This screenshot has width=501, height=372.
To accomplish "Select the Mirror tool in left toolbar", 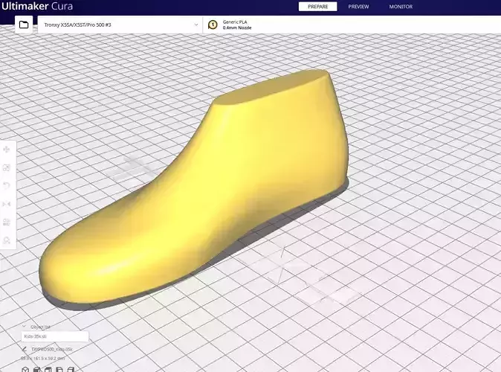I will [7, 204].
